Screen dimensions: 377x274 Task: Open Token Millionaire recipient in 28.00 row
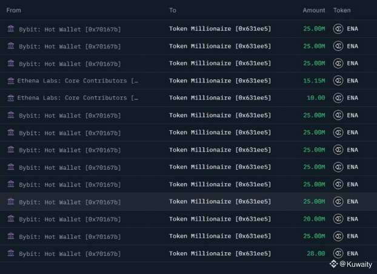(x=220, y=253)
